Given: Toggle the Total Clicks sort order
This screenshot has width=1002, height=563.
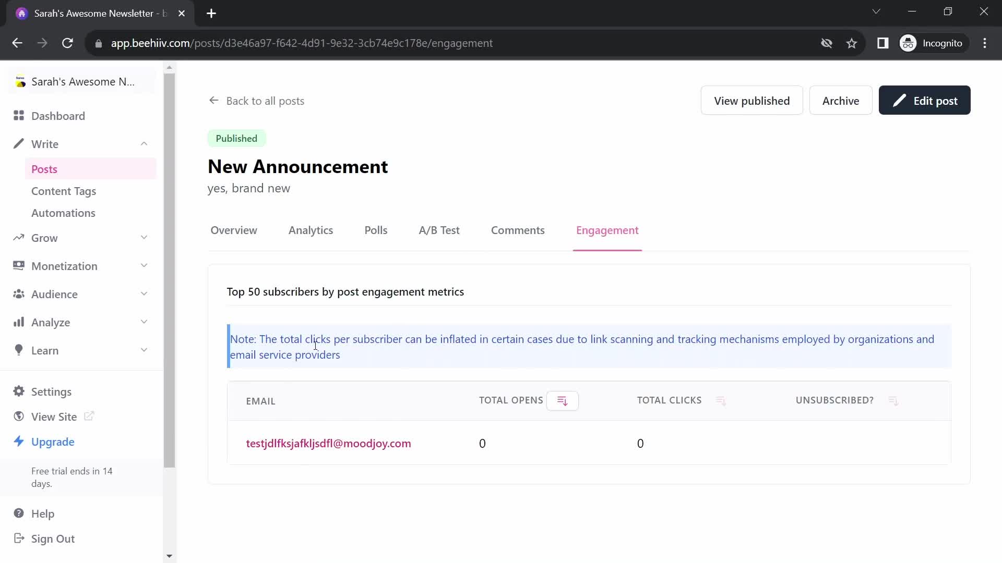Looking at the screenshot, I should point(721,401).
